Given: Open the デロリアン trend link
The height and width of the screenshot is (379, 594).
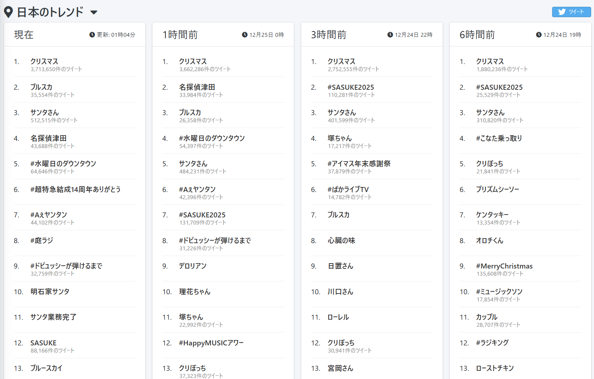Looking at the screenshot, I should pyautogui.click(x=193, y=266).
